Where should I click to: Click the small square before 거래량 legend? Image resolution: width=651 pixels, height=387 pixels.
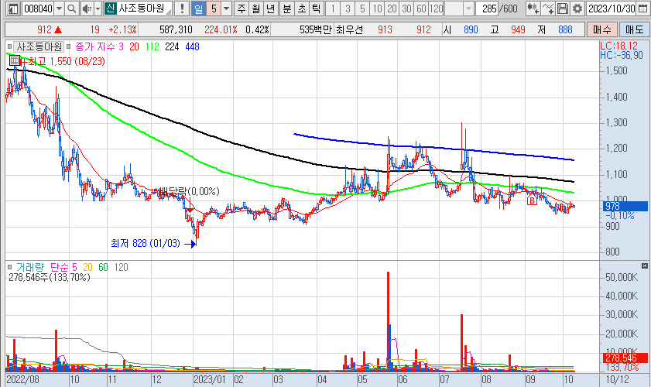pyautogui.click(x=9, y=267)
